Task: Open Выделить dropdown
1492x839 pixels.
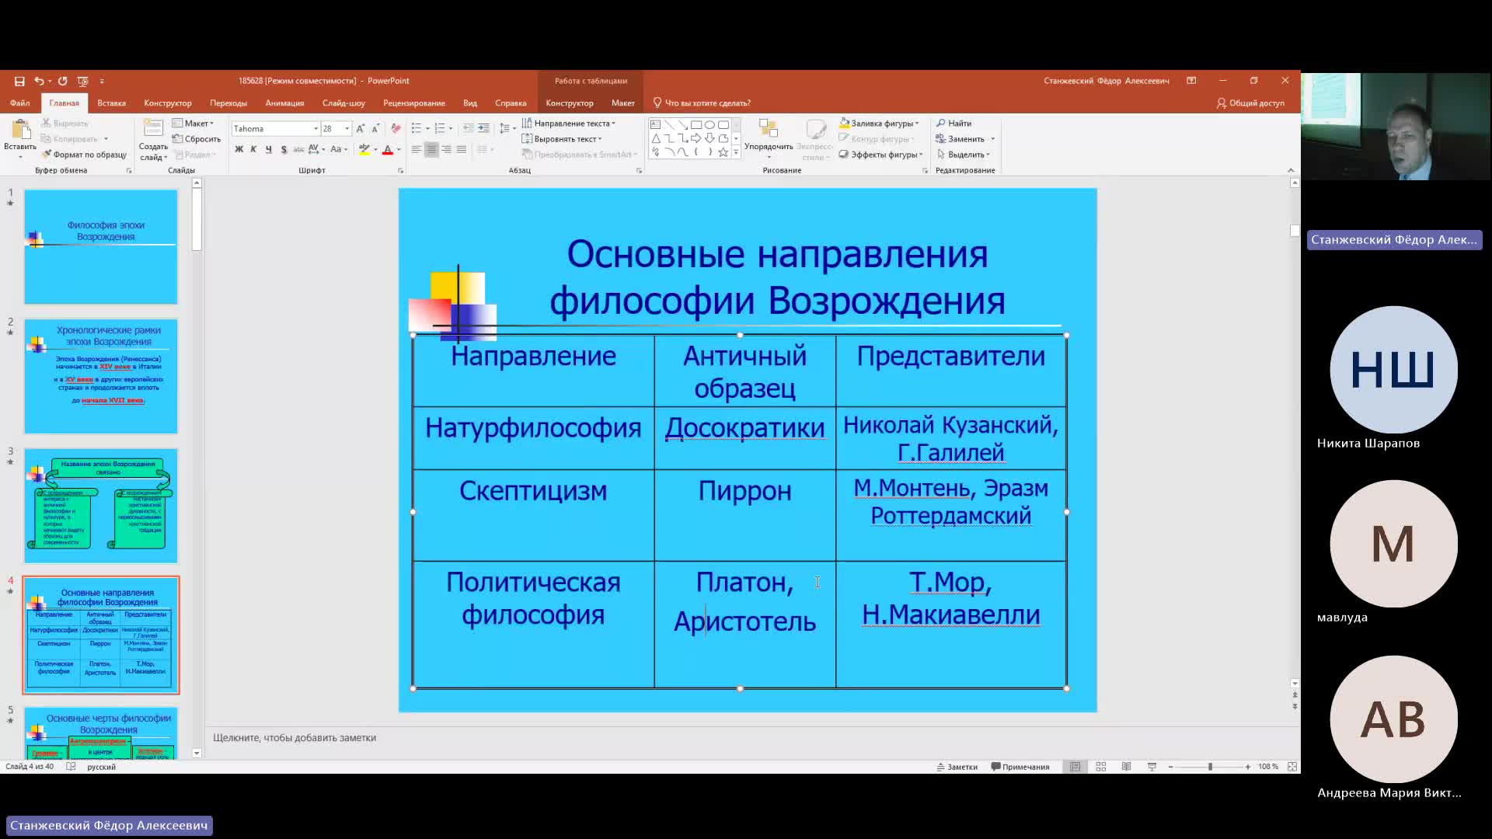Action: tap(964, 155)
